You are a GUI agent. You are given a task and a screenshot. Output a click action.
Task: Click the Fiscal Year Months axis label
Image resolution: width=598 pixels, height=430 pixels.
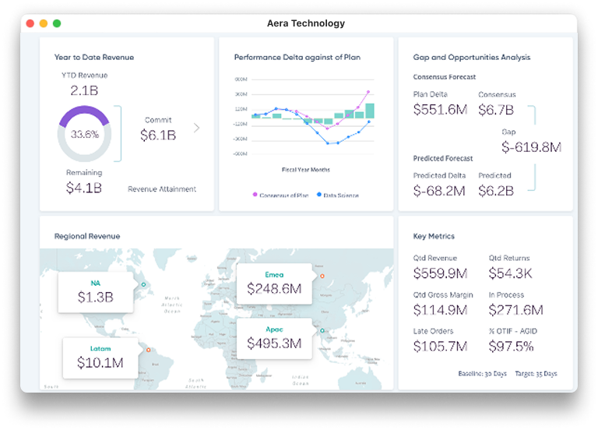point(306,170)
